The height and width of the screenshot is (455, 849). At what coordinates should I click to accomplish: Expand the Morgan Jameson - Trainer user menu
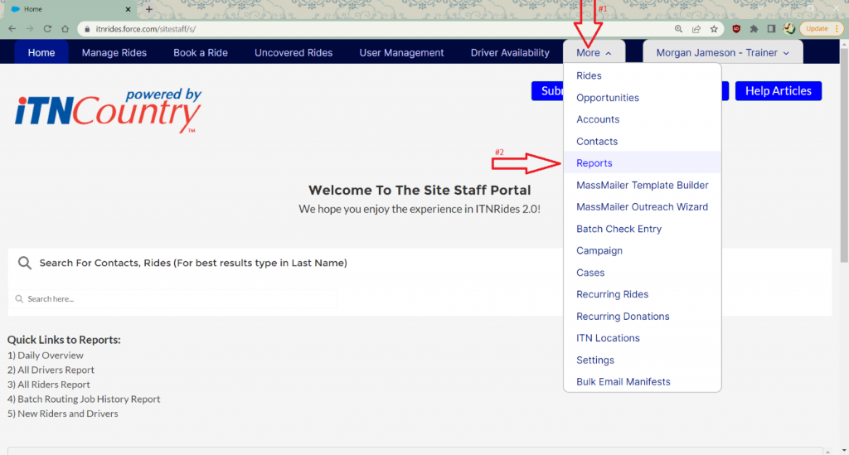pos(722,52)
